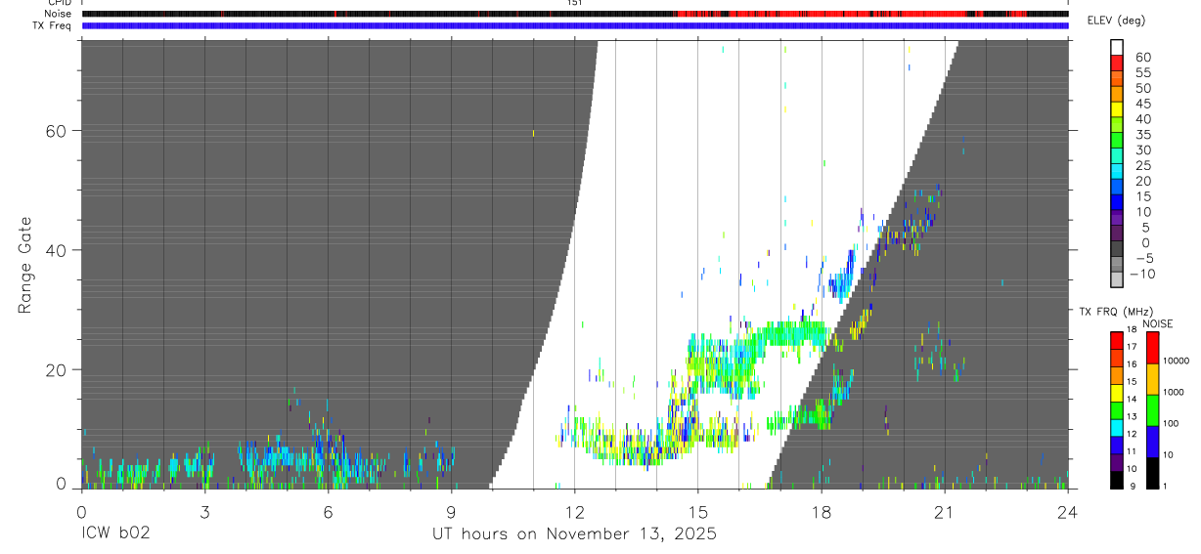
Task: Click the 'UT hours on November 13, 2025' axis title
Action: tap(575, 534)
